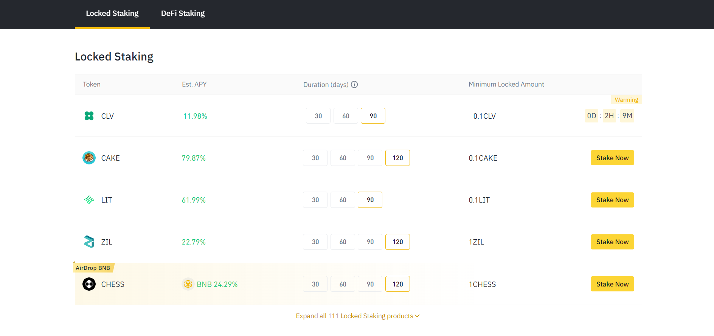Stake Now for LIT
The width and height of the screenshot is (714, 336).
[x=612, y=200]
